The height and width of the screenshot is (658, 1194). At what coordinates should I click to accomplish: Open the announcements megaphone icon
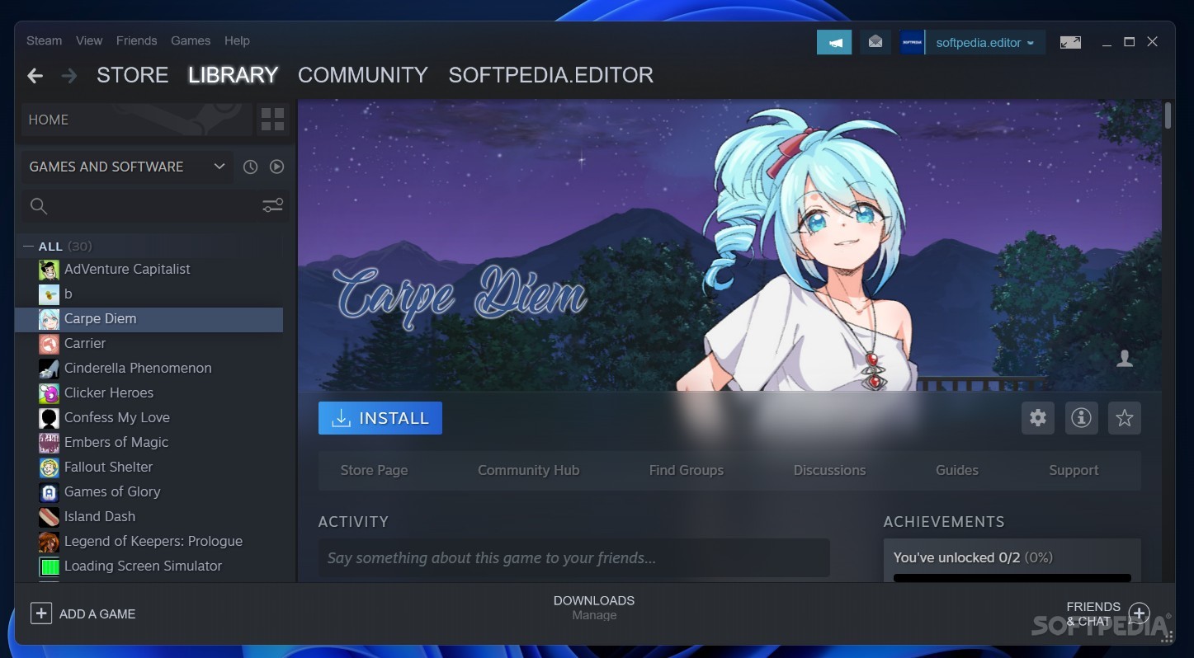coord(834,42)
